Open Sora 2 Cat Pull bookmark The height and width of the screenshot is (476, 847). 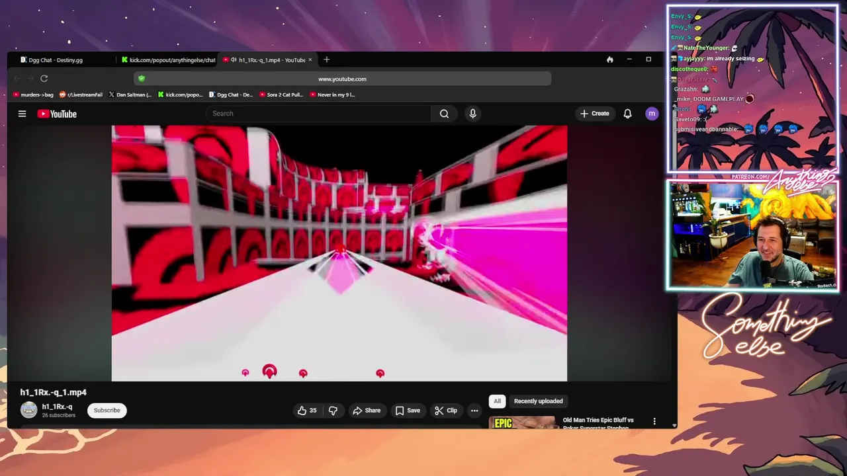coord(281,95)
